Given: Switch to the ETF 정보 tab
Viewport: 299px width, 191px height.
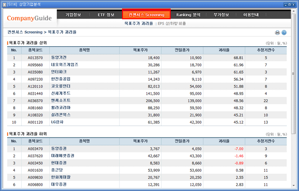Looking at the screenshot, I should (x=106, y=14).
